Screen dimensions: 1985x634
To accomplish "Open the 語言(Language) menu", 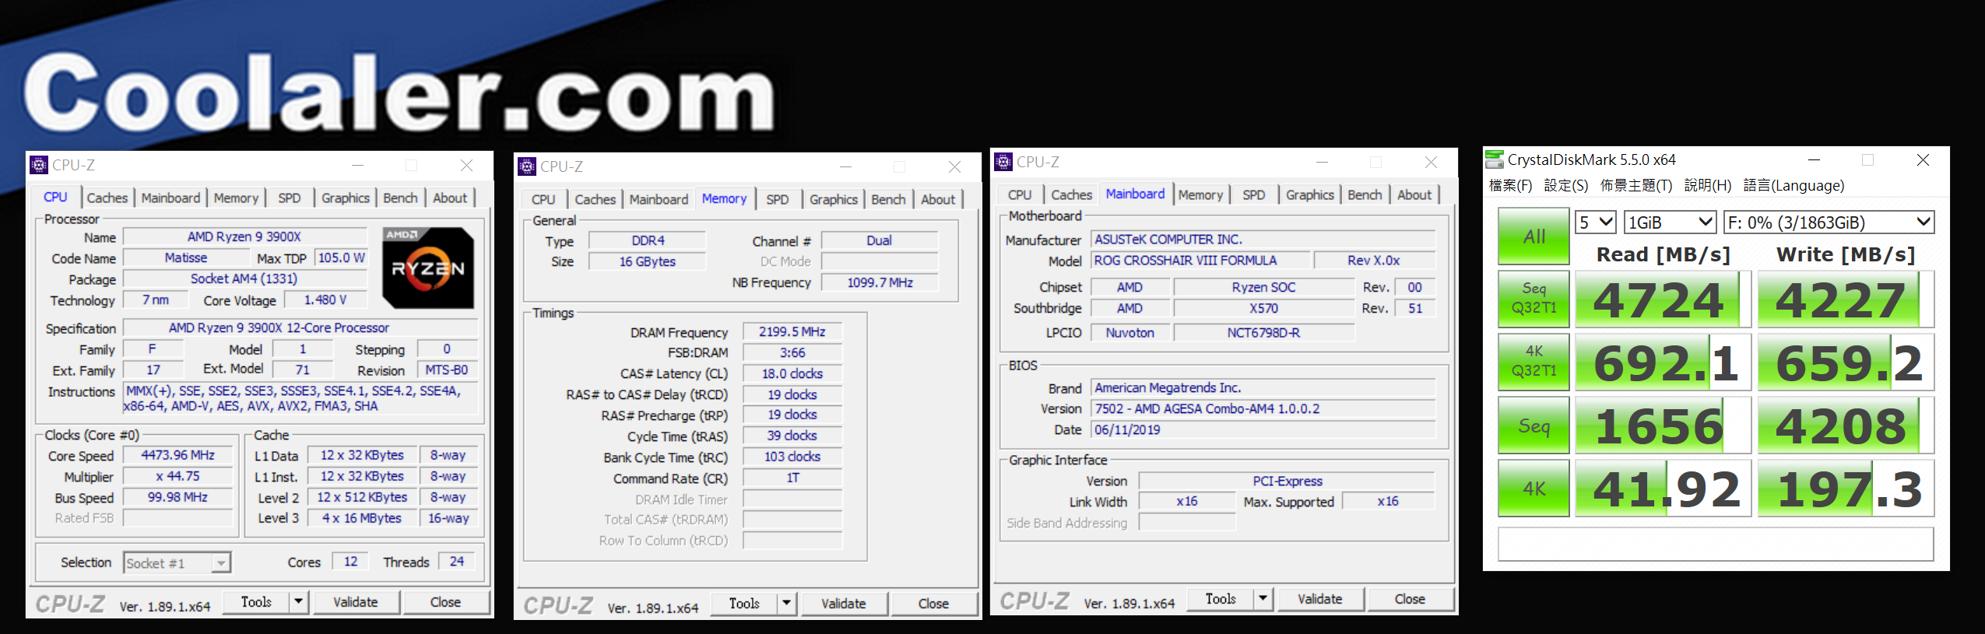I will [1794, 186].
